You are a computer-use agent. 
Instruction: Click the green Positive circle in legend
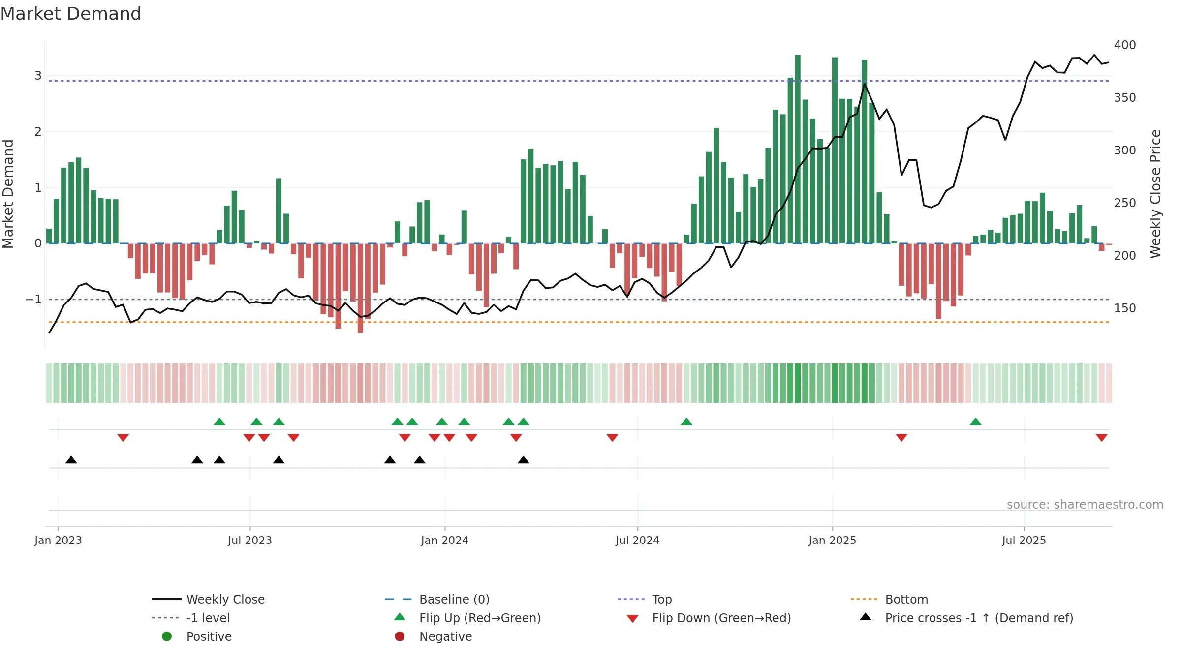(167, 636)
